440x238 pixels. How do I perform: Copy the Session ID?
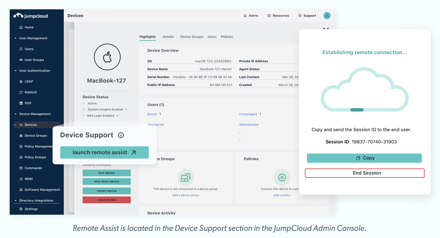click(x=364, y=158)
